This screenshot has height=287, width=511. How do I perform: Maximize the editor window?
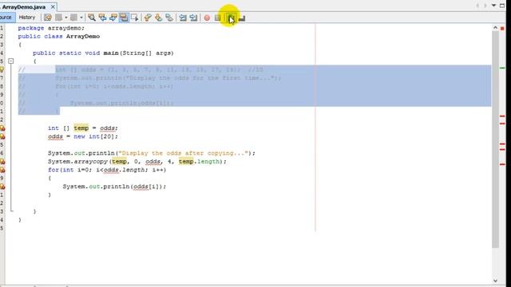point(502,6)
